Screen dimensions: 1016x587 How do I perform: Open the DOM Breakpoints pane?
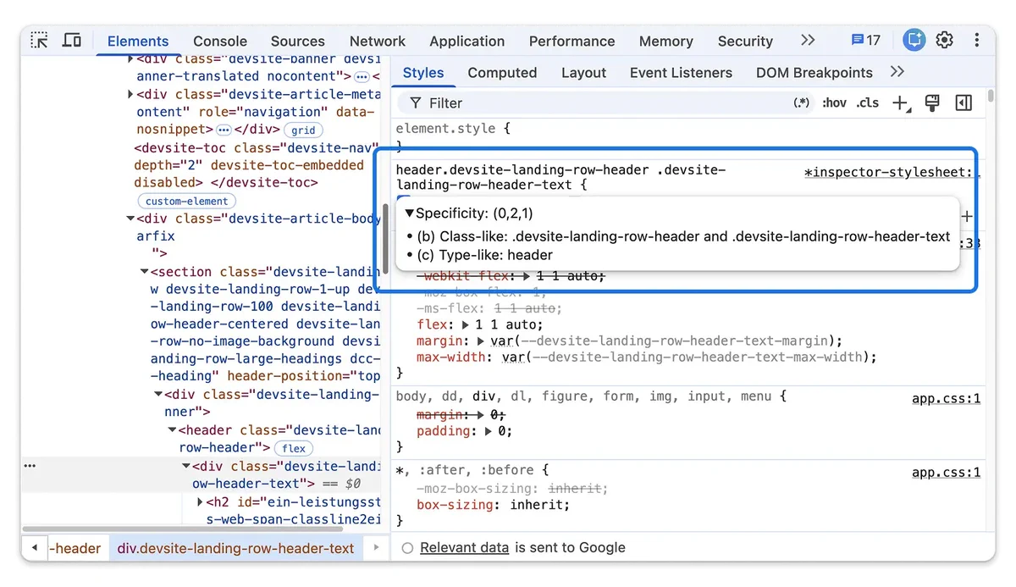pos(814,73)
